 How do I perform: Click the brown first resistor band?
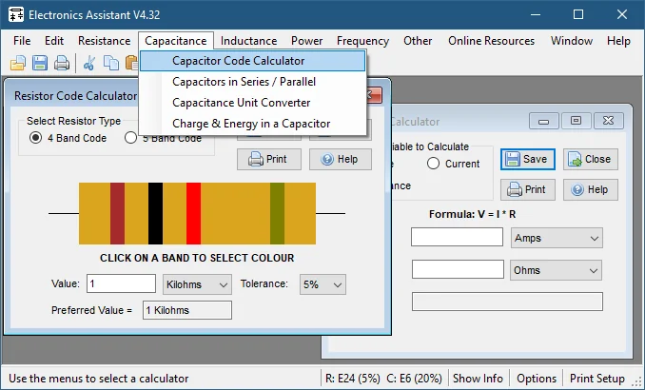117,213
